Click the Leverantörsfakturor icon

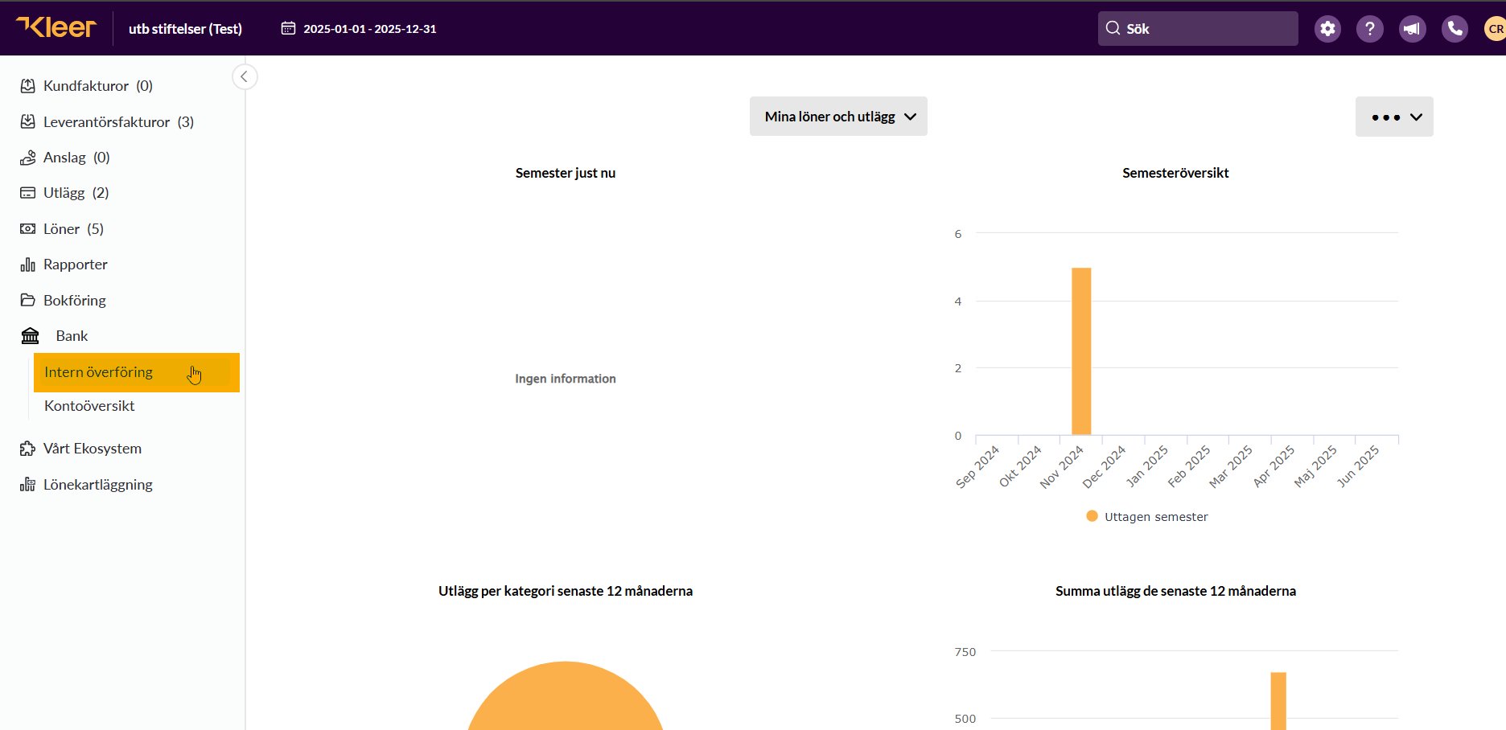pos(27,121)
